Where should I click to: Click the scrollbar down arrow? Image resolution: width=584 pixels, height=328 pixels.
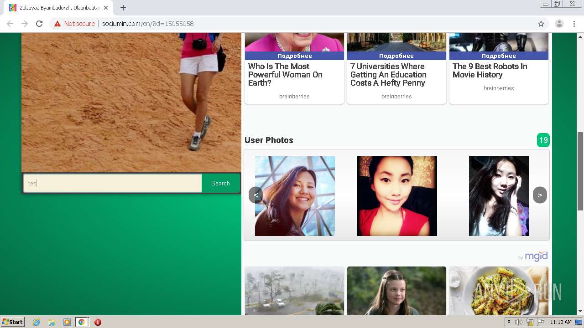[580, 311]
